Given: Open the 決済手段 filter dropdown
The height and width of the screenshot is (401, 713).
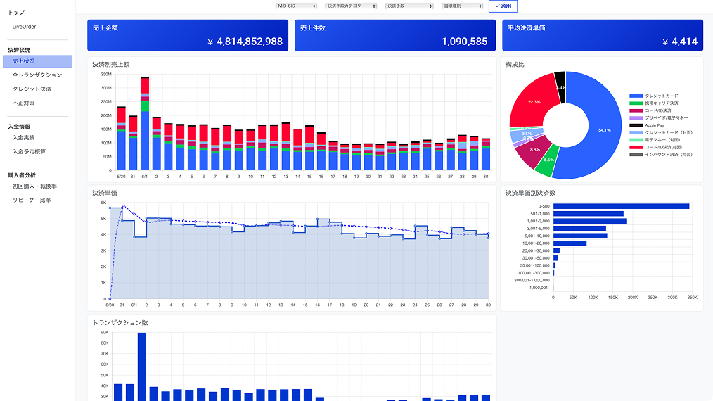Looking at the screenshot, I should coord(409,6).
